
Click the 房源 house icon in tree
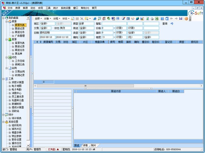tap(9, 21)
